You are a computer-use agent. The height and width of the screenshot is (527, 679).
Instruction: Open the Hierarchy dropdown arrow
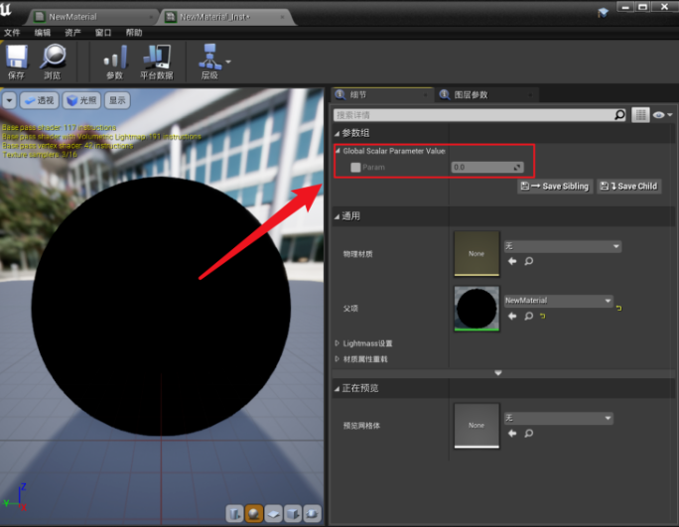pyautogui.click(x=228, y=62)
